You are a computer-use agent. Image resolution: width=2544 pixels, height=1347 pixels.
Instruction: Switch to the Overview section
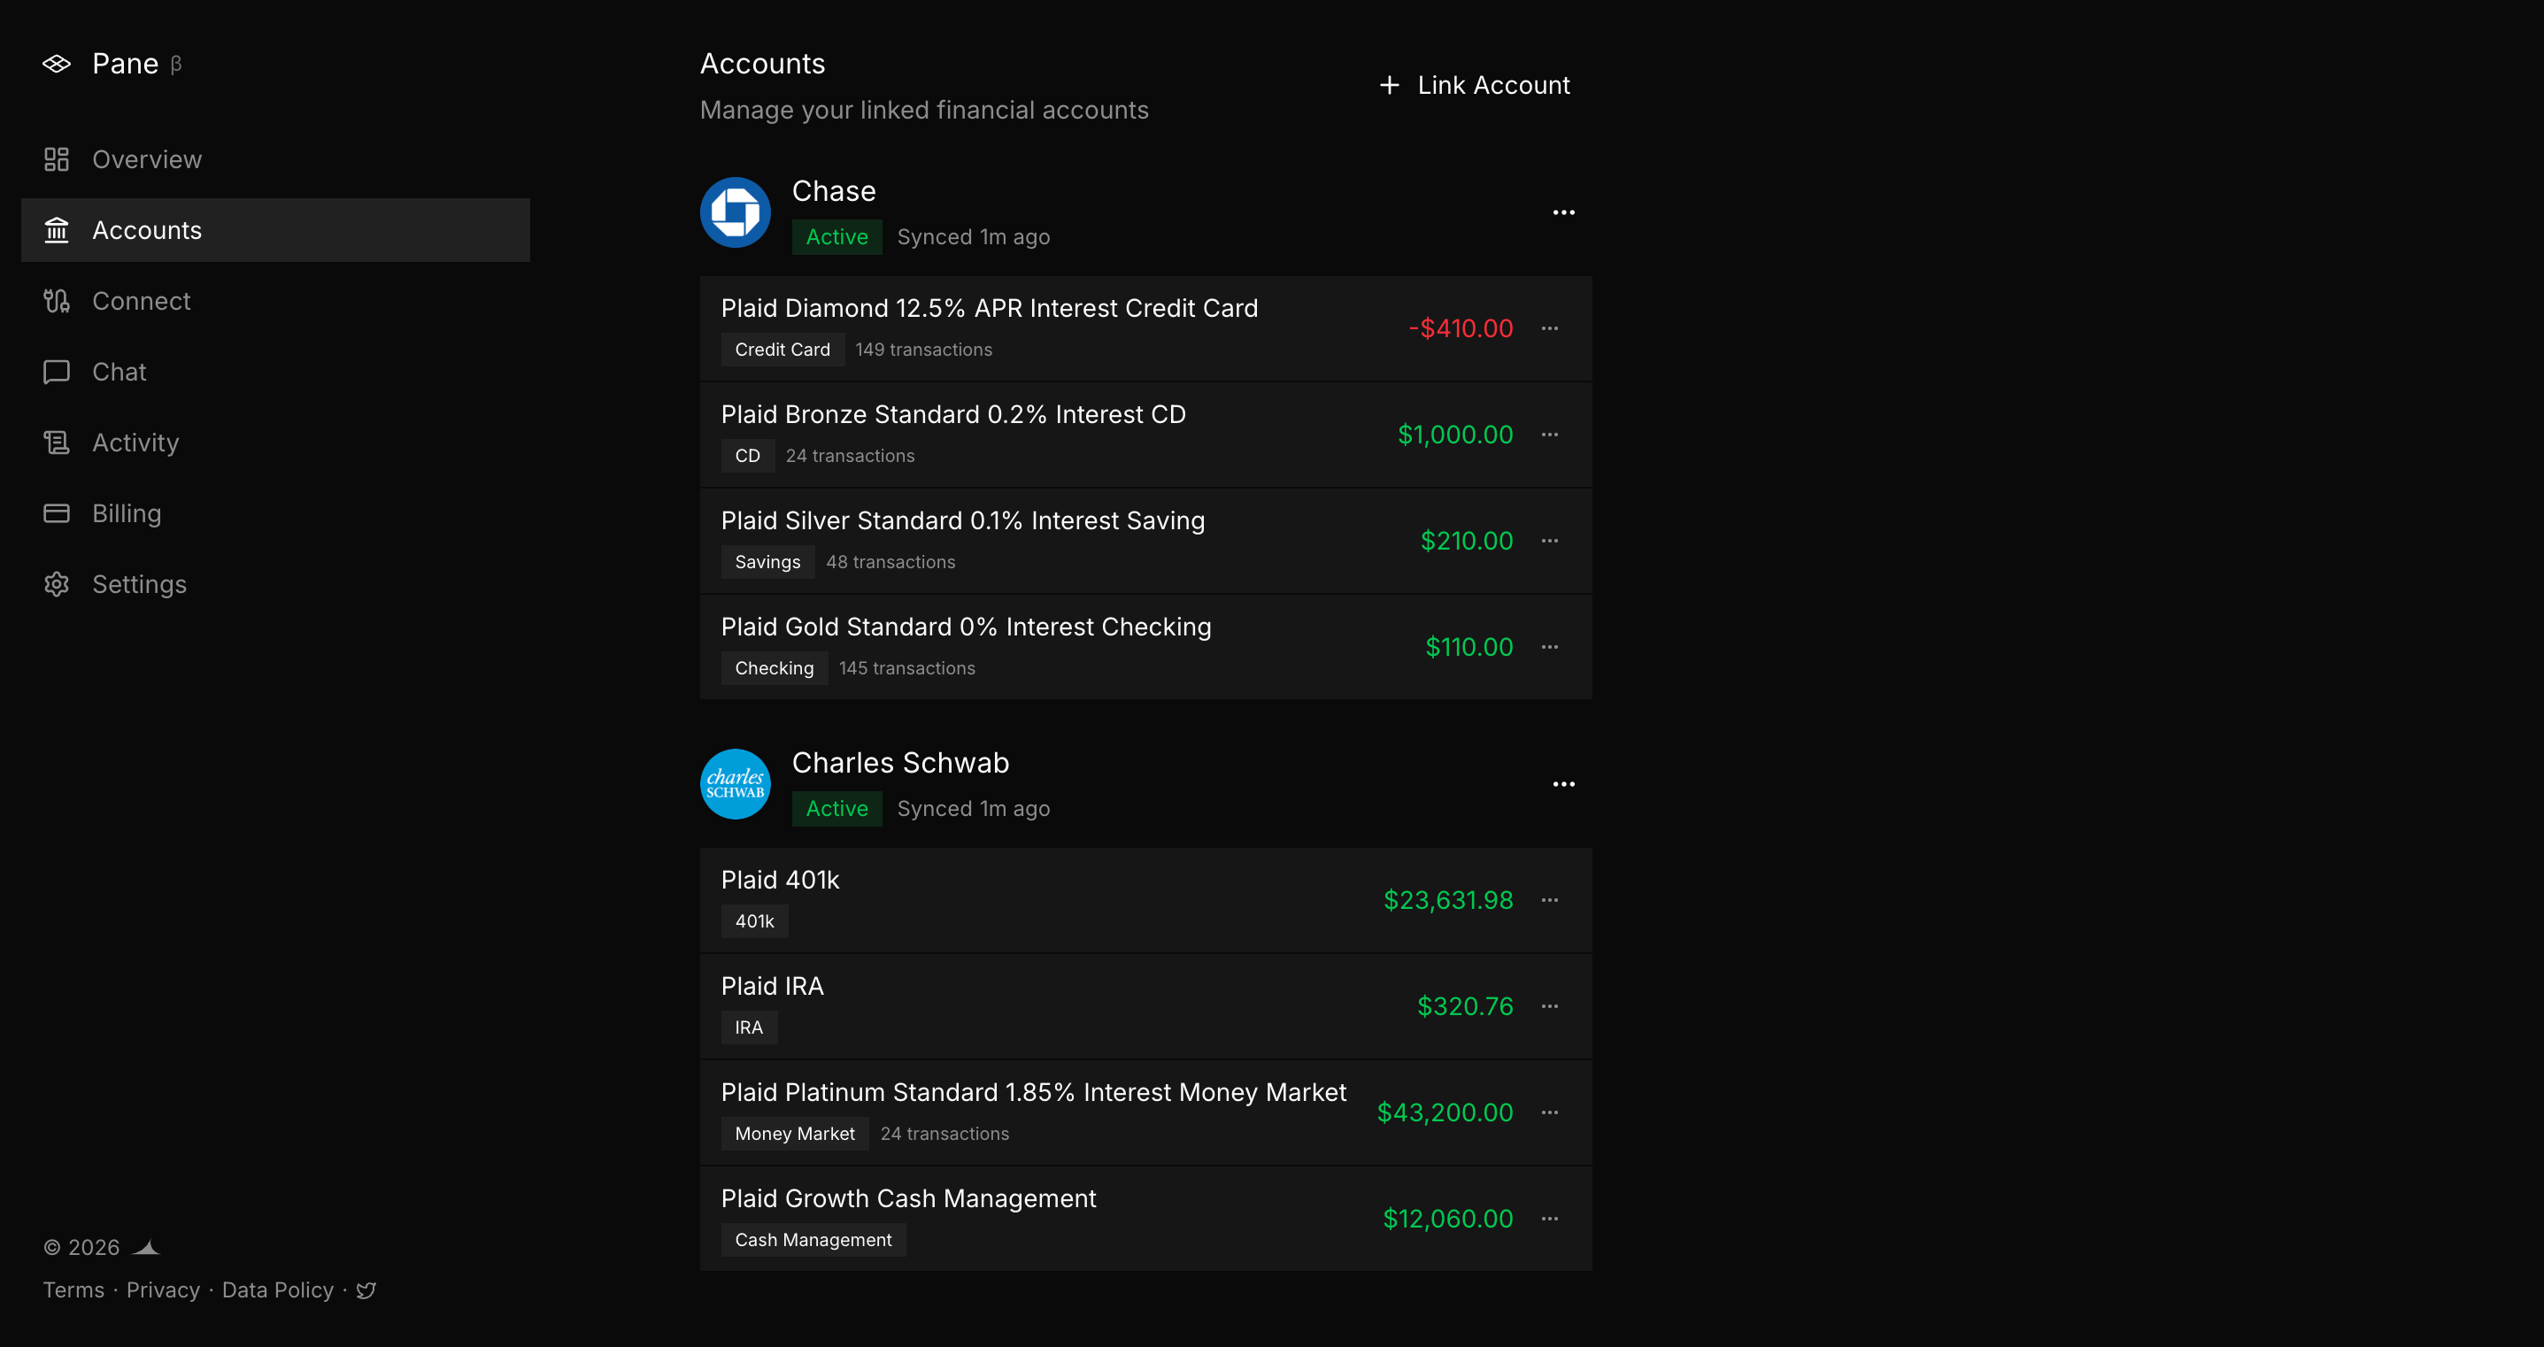point(146,159)
